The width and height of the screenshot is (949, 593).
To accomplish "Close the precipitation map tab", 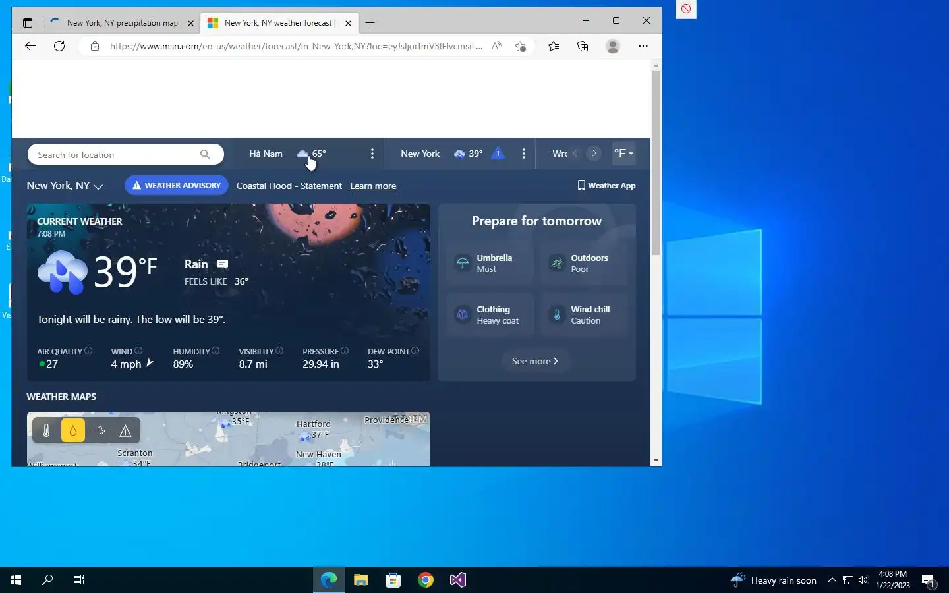I will click(190, 23).
